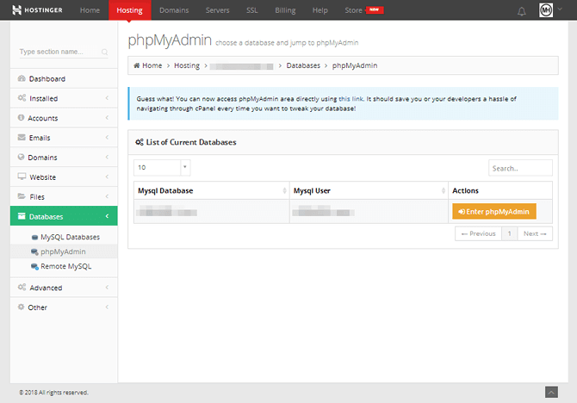
Task: Select phpMyAdmin sidebar entry
Action: pos(63,251)
